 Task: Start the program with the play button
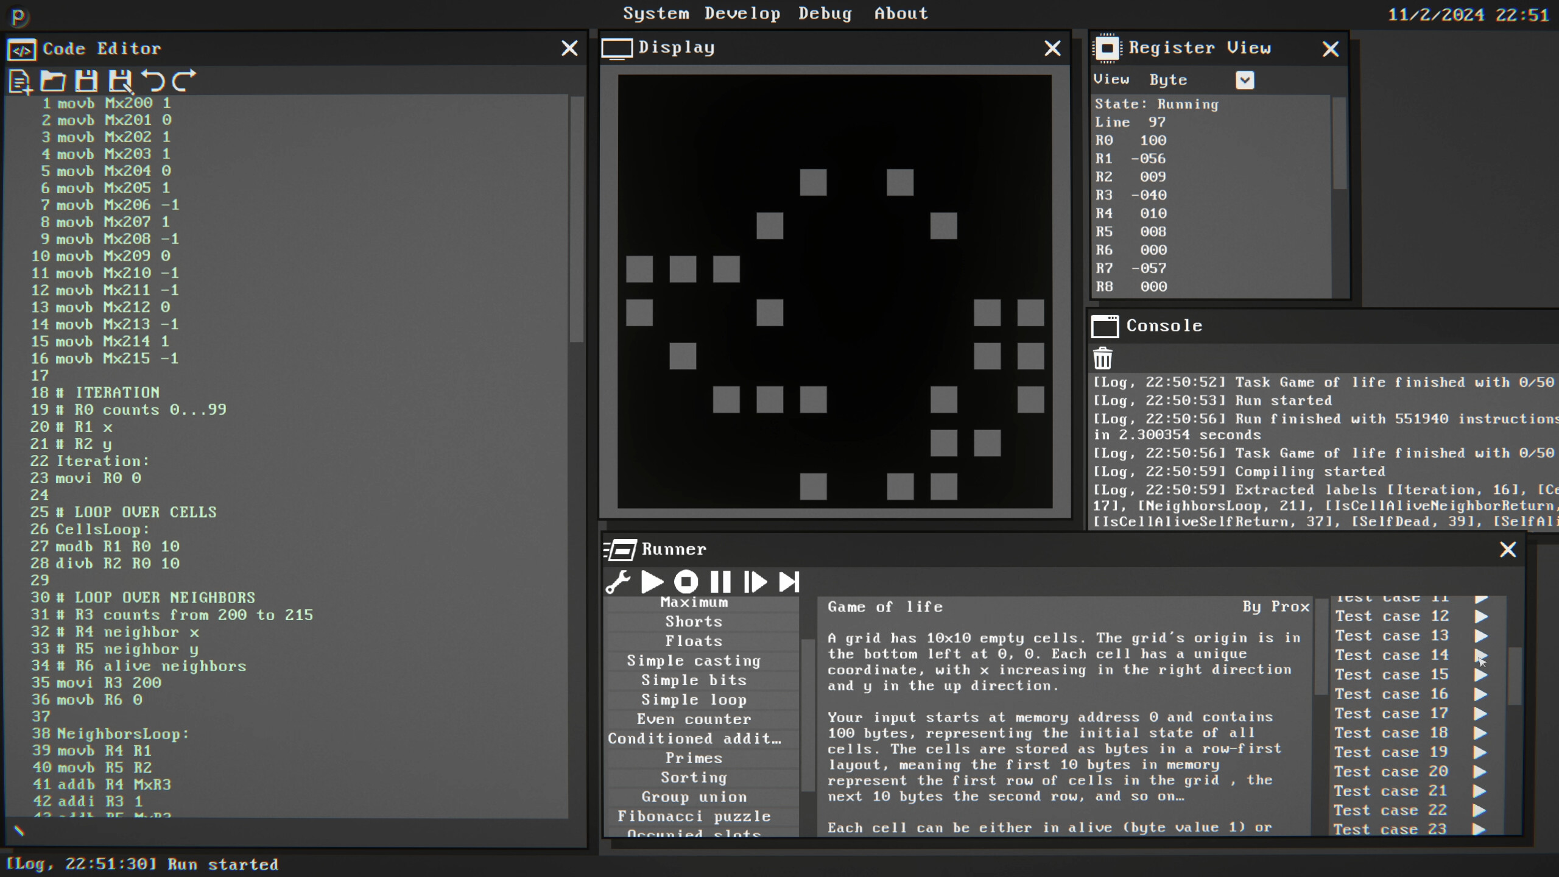[x=652, y=582]
